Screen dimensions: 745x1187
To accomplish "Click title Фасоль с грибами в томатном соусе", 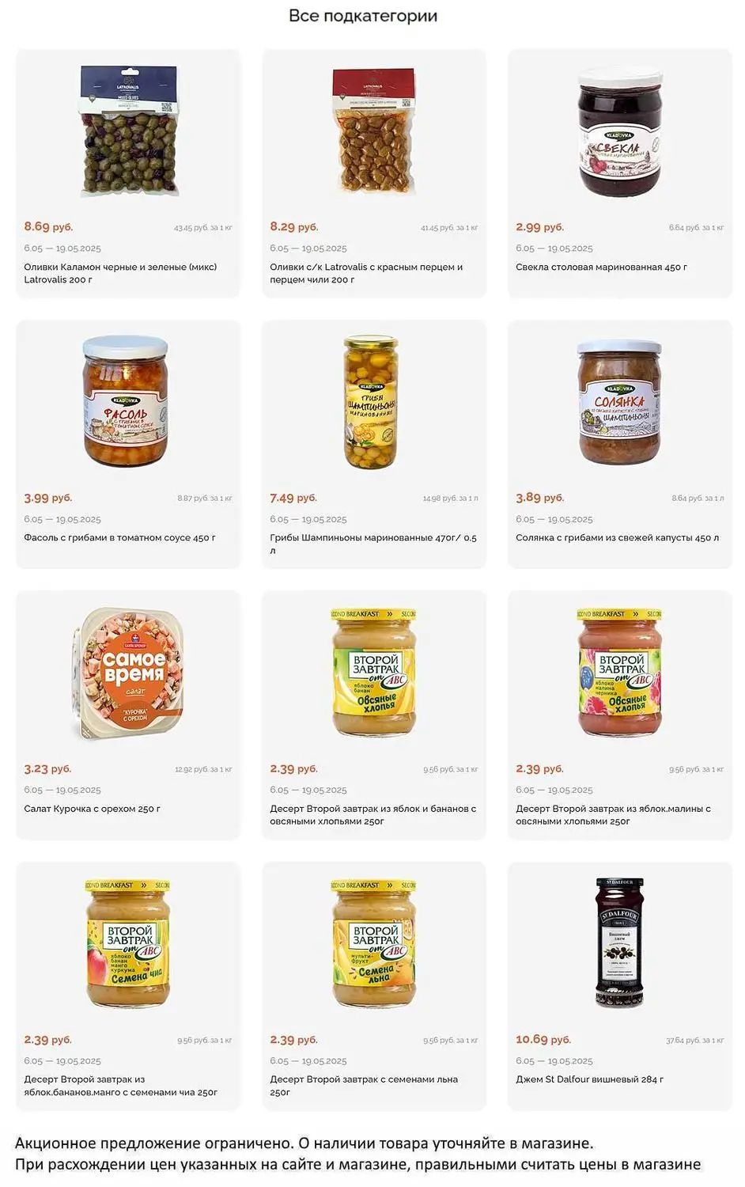I will click(119, 537).
